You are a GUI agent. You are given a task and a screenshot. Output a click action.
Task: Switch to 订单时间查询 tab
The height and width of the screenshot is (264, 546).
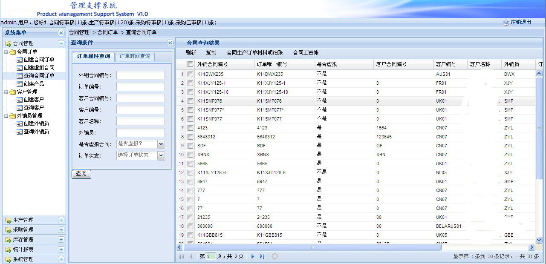[x=135, y=57]
